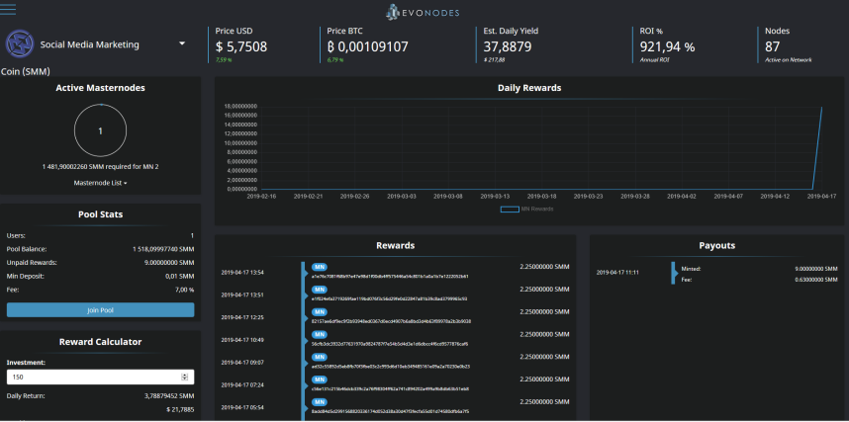Click the Join Pool button

[100, 310]
